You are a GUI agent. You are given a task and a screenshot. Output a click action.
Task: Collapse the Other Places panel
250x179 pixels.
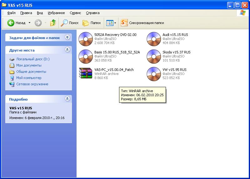[x=67, y=50]
